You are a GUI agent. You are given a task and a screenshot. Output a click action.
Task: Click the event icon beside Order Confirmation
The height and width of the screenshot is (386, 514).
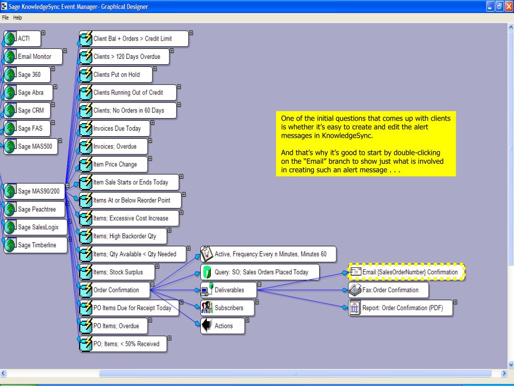[x=86, y=290]
